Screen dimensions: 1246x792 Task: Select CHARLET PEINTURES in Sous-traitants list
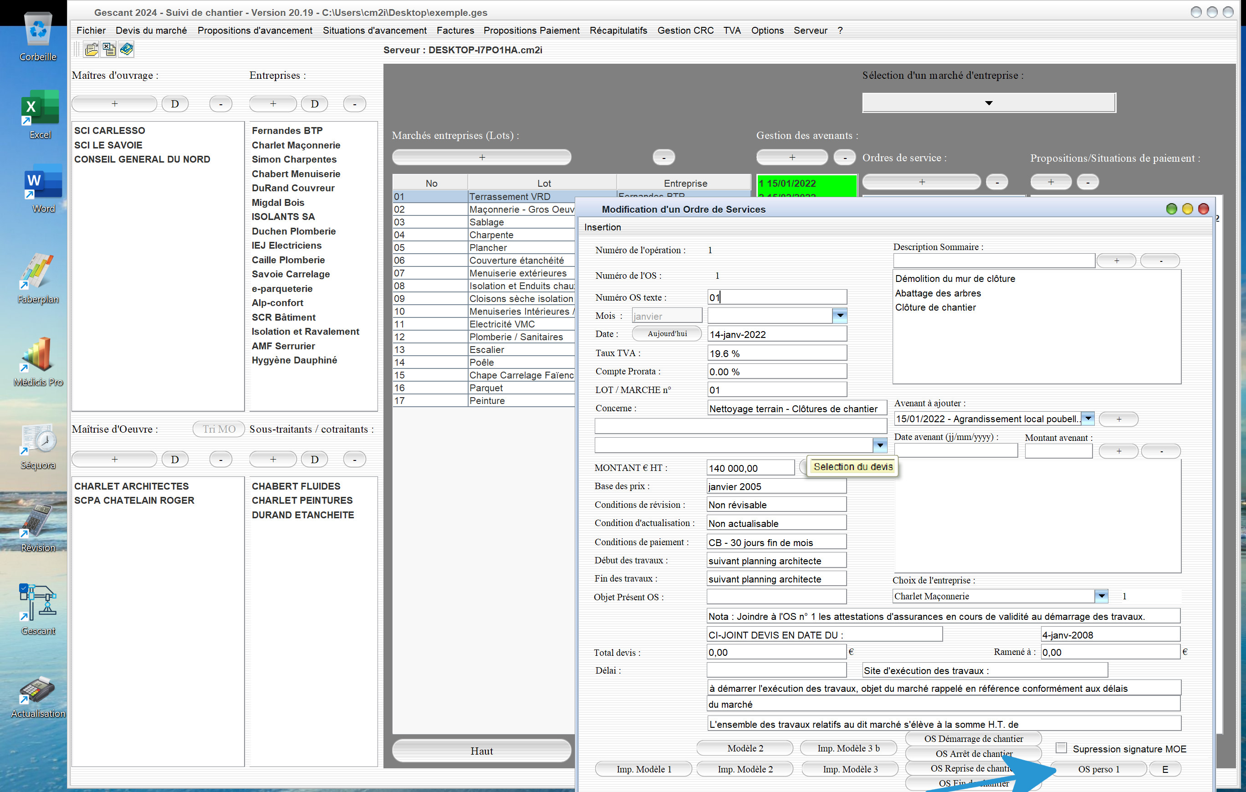(302, 500)
